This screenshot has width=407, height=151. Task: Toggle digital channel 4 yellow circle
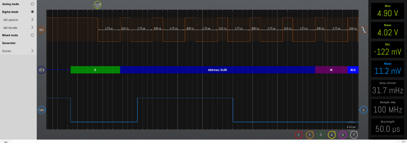[x=332, y=135]
